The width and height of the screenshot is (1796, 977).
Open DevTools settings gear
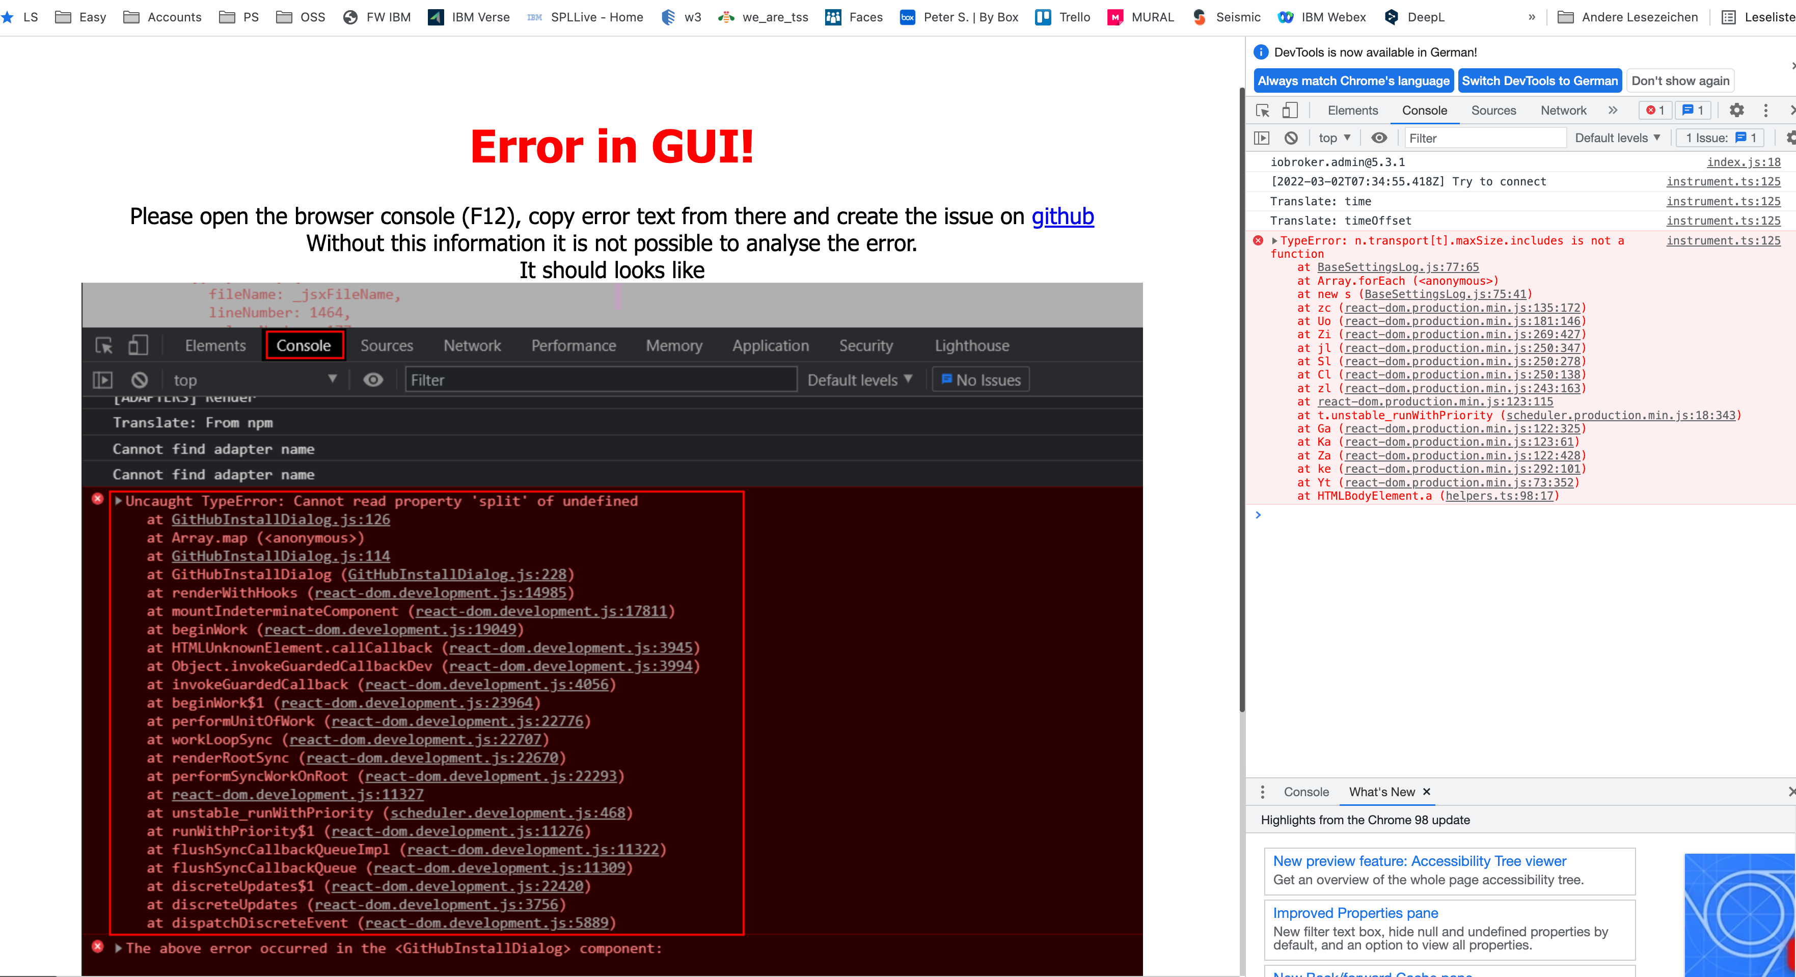pos(1737,110)
